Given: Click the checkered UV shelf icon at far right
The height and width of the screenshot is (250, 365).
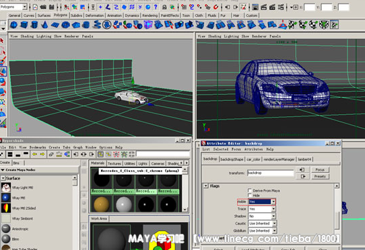Looking at the screenshot, I should point(334,25).
